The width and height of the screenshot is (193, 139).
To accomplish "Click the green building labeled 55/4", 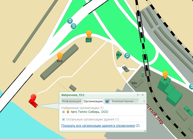I will click(x=119, y=55).
